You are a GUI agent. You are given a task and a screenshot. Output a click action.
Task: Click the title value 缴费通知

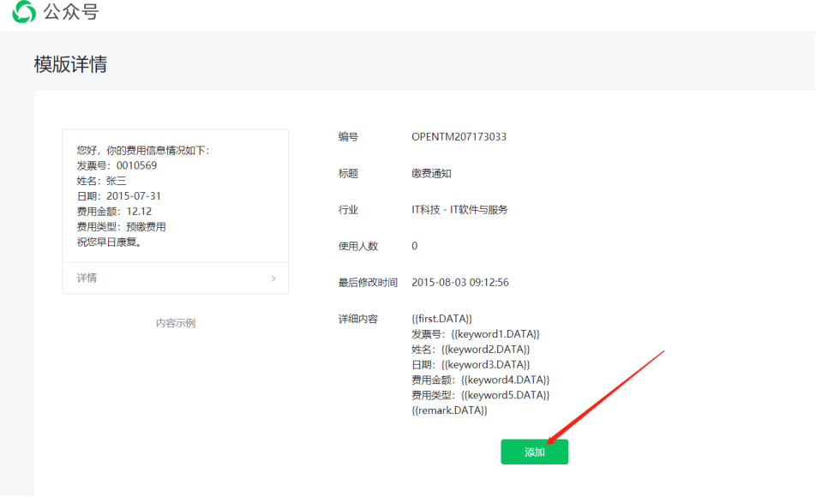[431, 173]
